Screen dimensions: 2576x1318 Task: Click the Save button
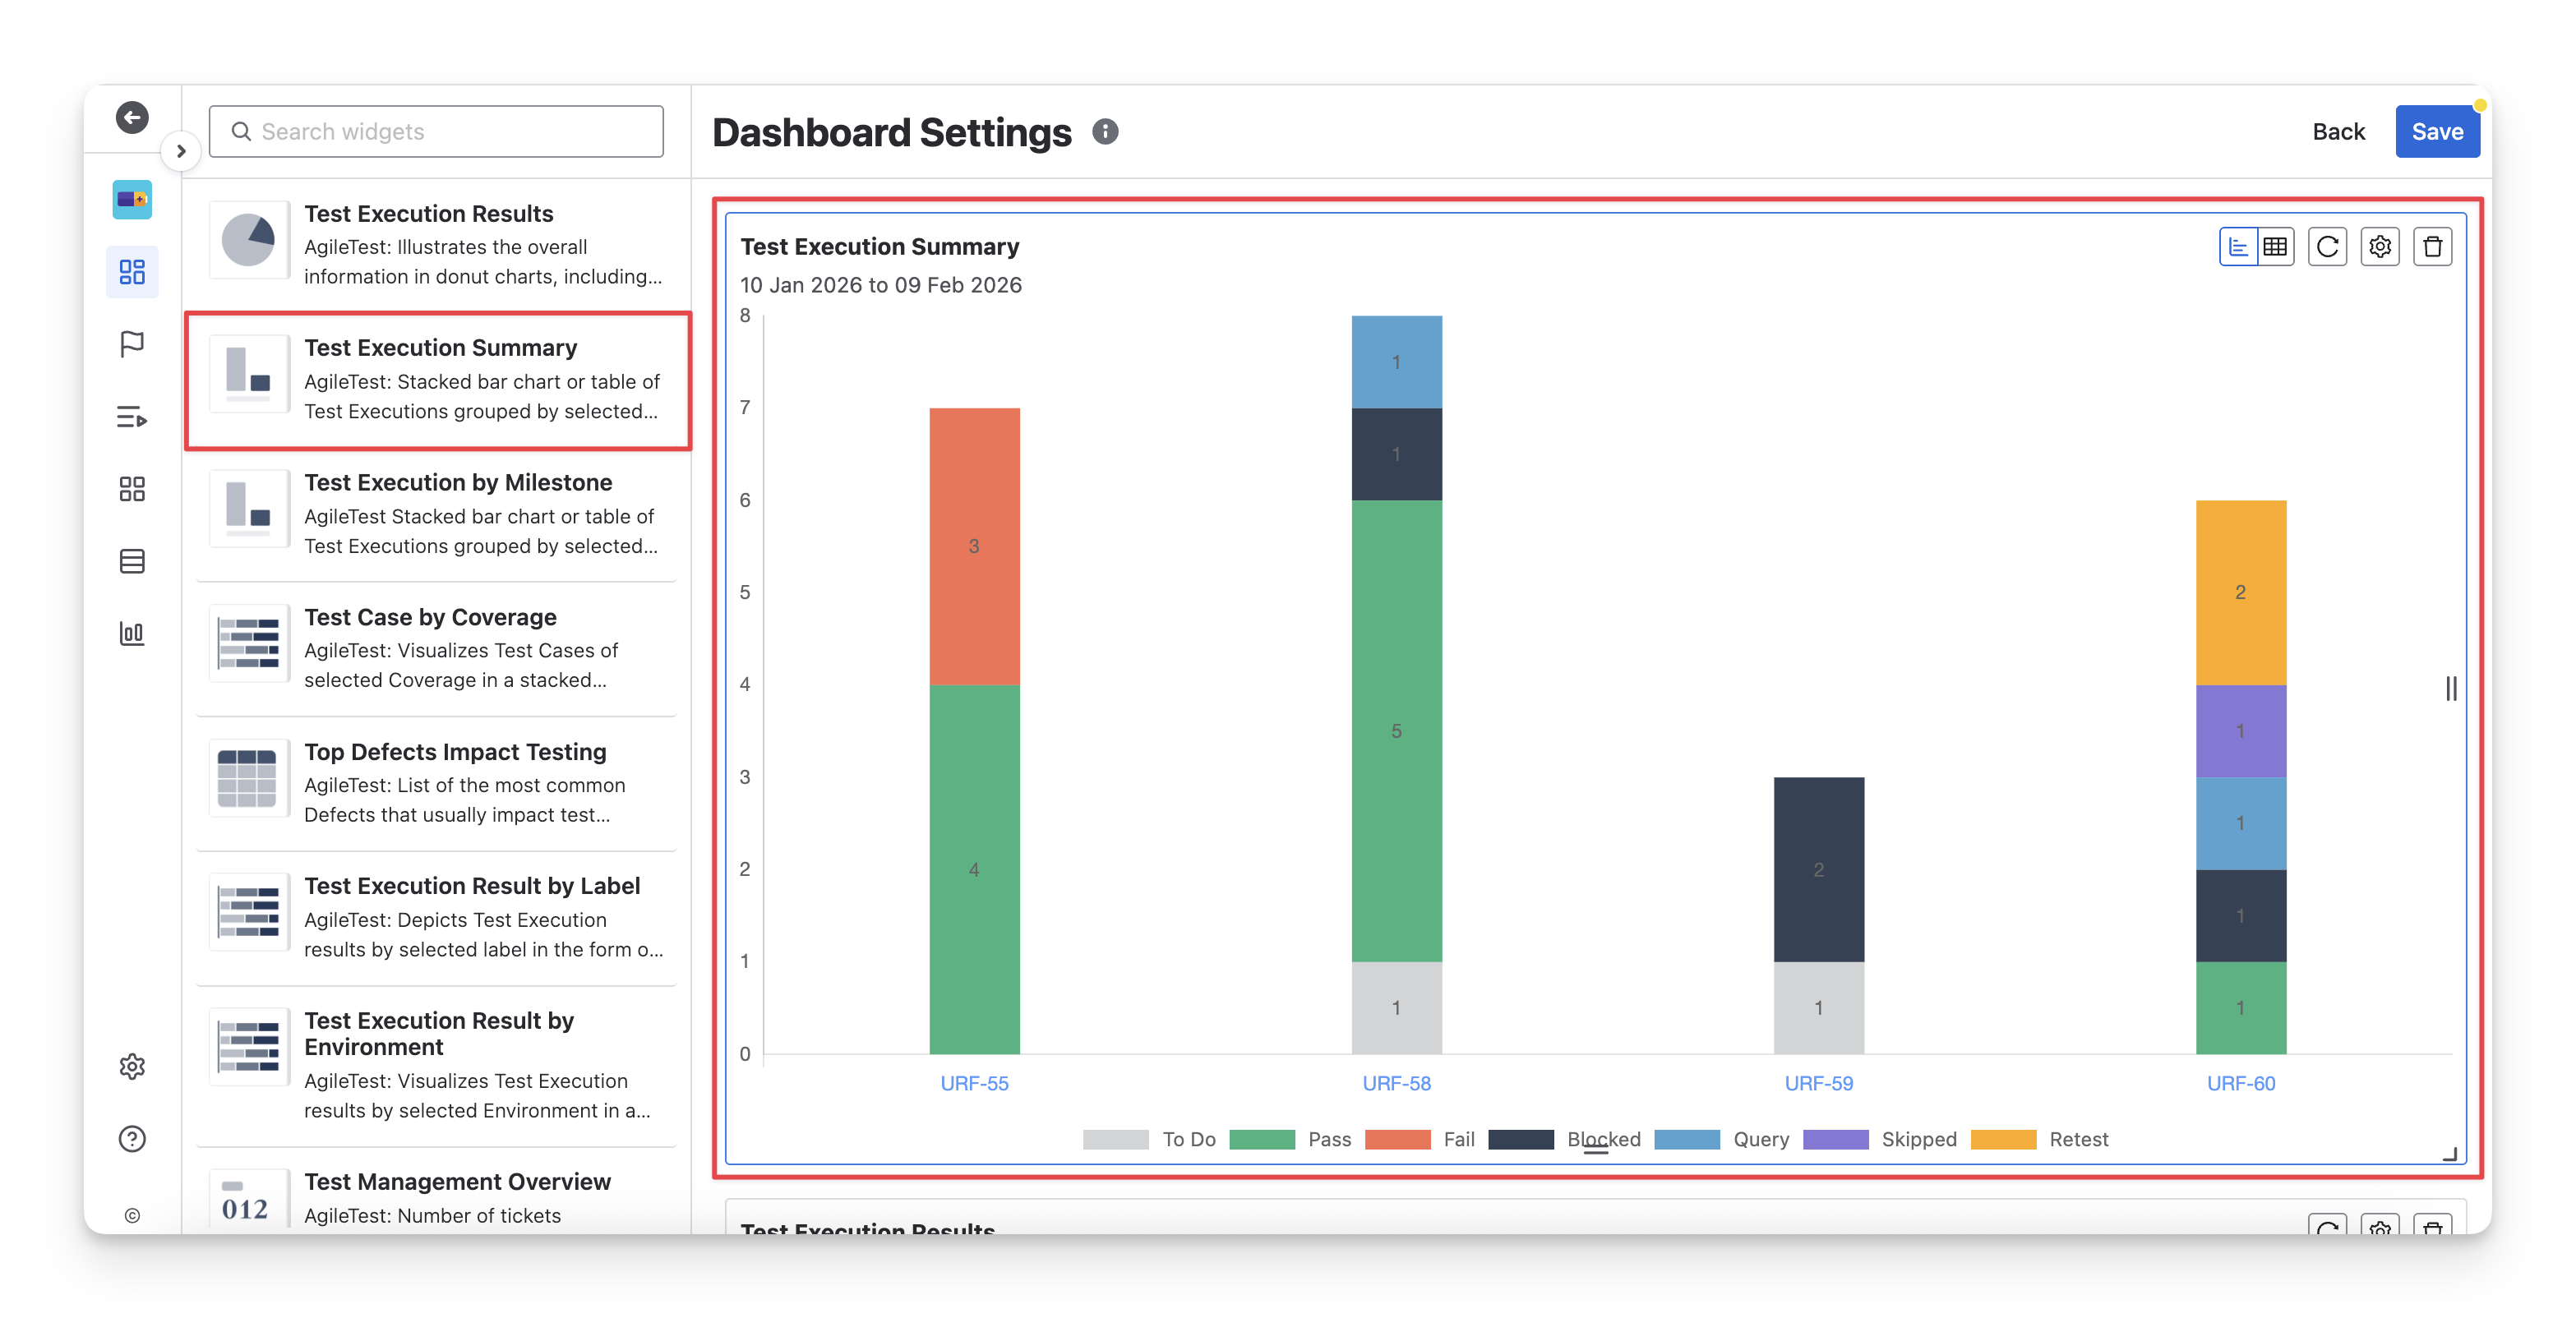point(2436,132)
